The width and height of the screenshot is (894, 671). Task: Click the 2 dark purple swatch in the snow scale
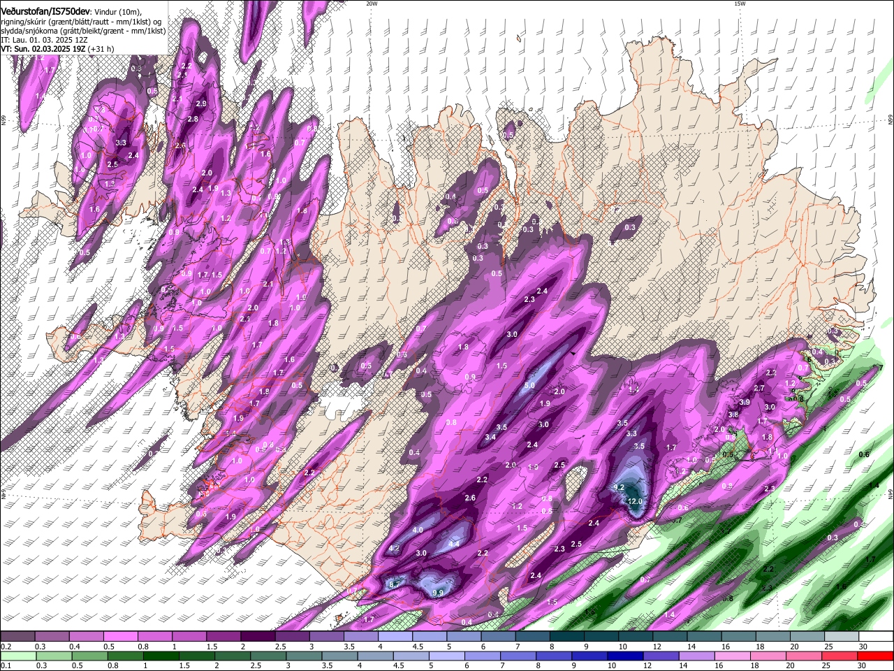pyautogui.click(x=258, y=637)
